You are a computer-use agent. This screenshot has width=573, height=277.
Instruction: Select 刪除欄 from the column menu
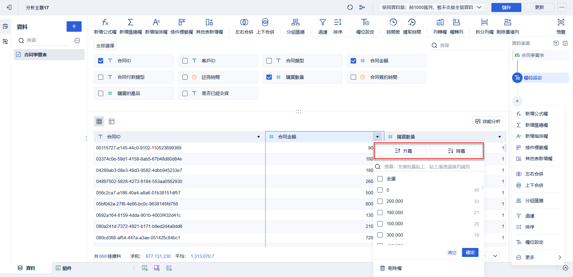tap(394, 268)
